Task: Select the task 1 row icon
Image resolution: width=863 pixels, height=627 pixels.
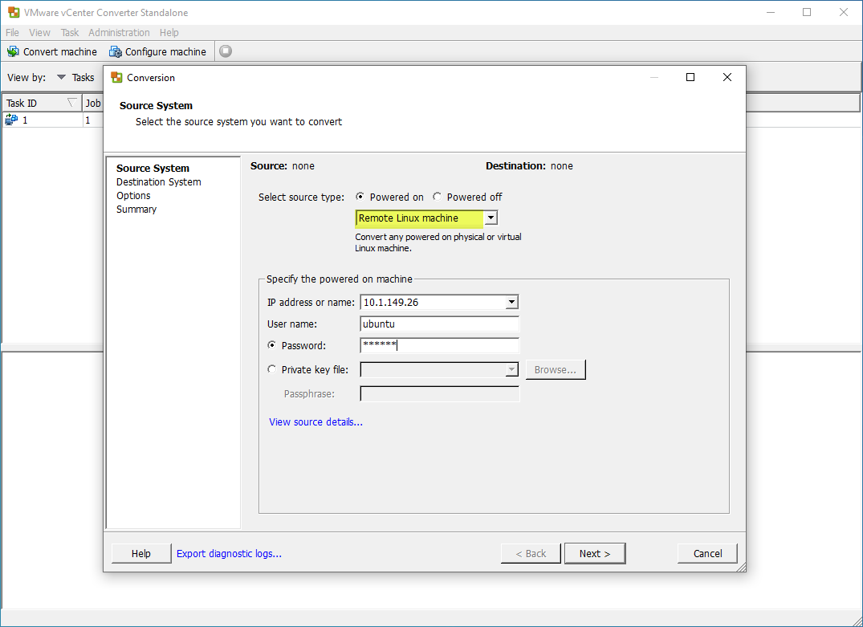Action: [11, 120]
